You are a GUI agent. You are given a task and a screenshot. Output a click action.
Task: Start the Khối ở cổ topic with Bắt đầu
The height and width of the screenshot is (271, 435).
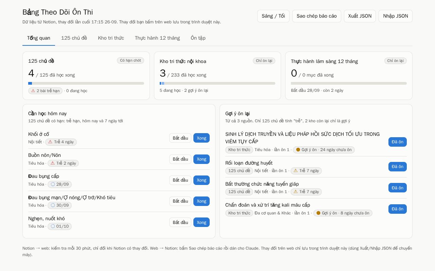180,138
